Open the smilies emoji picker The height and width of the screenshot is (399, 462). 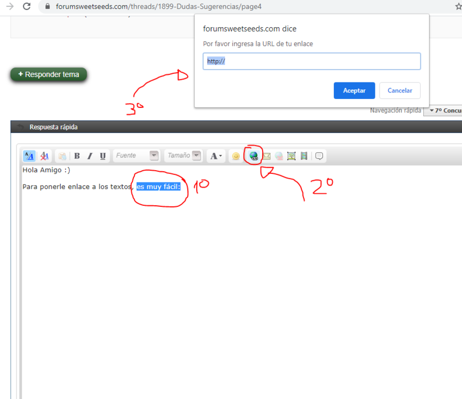236,156
